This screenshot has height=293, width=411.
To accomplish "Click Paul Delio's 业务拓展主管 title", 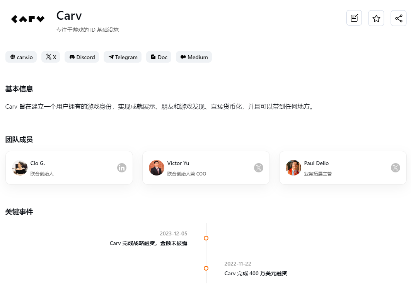I will tap(318, 174).
